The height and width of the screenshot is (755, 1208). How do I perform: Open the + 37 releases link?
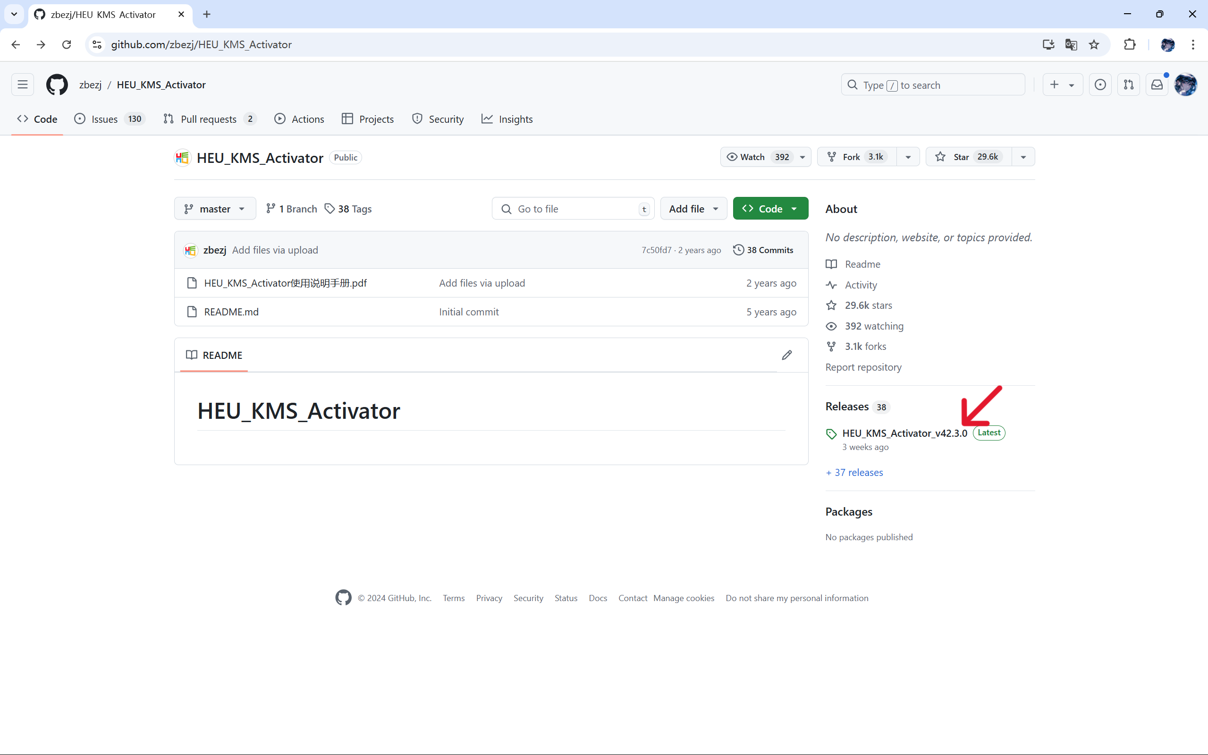coord(854,472)
